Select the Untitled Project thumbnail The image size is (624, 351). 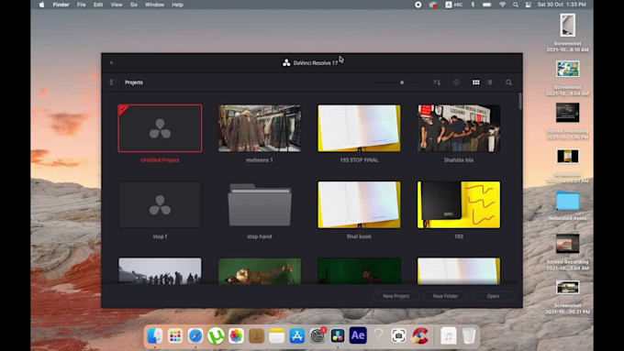pyautogui.click(x=160, y=128)
